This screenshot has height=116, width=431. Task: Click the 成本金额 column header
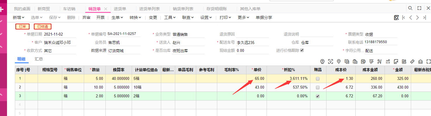click(370, 70)
